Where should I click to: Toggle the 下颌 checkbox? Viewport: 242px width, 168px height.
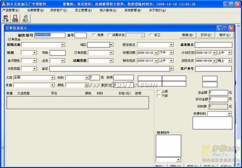[159, 96]
